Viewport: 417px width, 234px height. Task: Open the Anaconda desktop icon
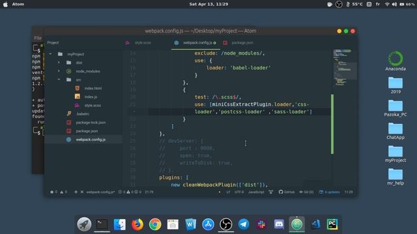pos(395,61)
